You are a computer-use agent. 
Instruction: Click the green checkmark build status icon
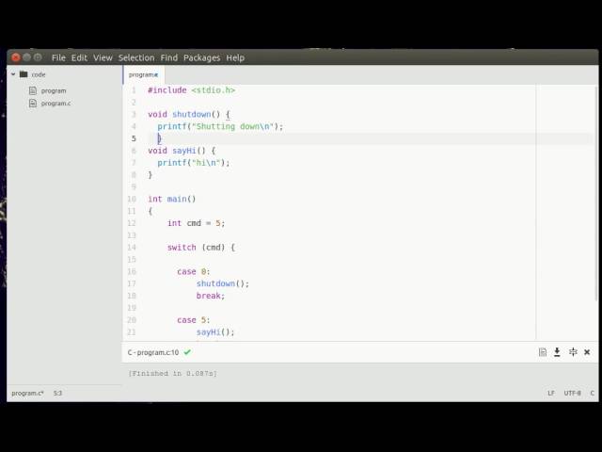(187, 352)
